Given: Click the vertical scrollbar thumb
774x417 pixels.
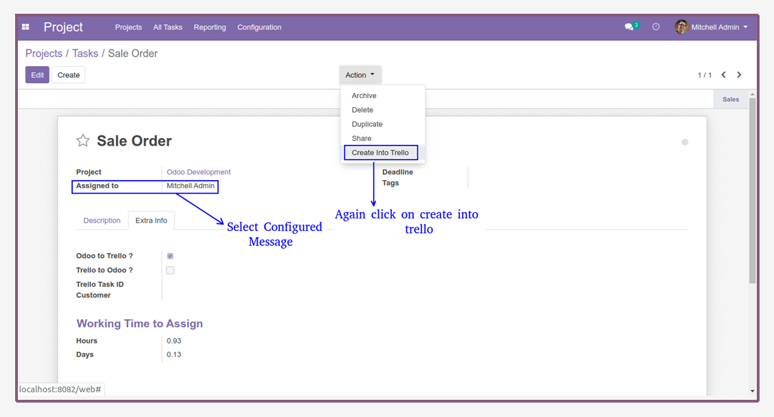Looking at the screenshot, I should (752, 190).
